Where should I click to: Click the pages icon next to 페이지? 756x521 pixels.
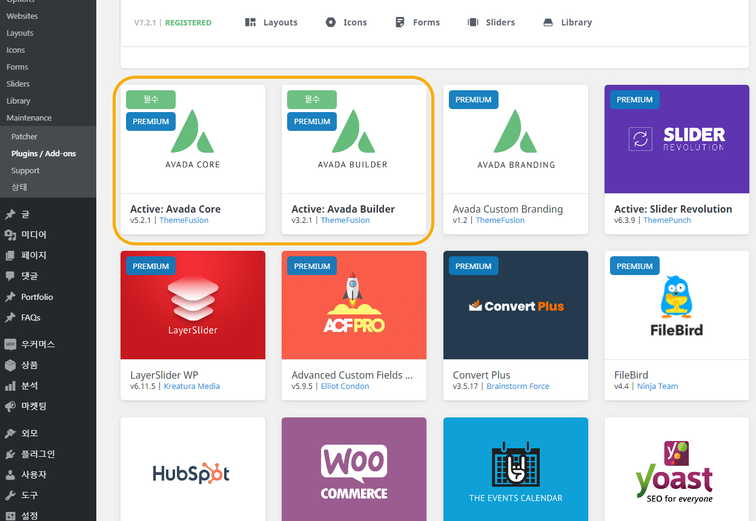(x=10, y=256)
